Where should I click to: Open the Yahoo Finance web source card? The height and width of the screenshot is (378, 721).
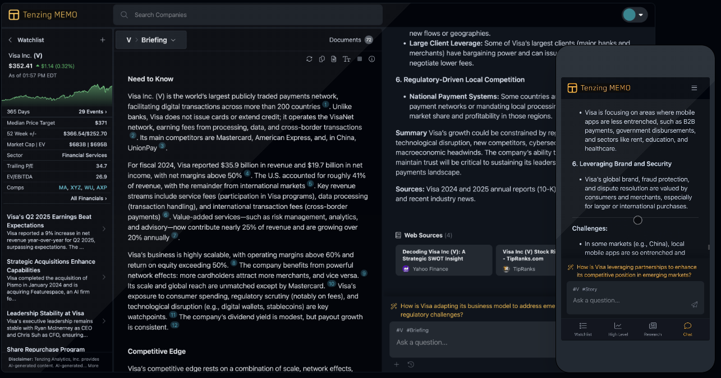click(443, 260)
